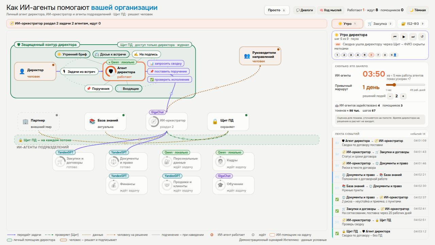This screenshot has height=245, width=435.
Task: Open the Входящие chip
Action: point(128,88)
